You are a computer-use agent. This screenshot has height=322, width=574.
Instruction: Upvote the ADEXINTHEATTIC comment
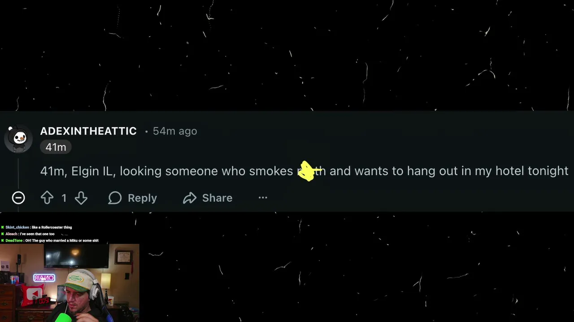(47, 198)
